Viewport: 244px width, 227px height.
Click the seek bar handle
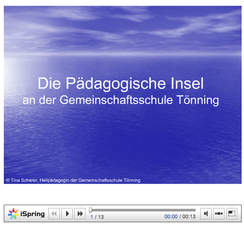pyautogui.click(x=90, y=210)
